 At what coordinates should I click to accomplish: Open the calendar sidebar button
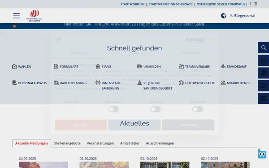pyautogui.click(x=263, y=73)
